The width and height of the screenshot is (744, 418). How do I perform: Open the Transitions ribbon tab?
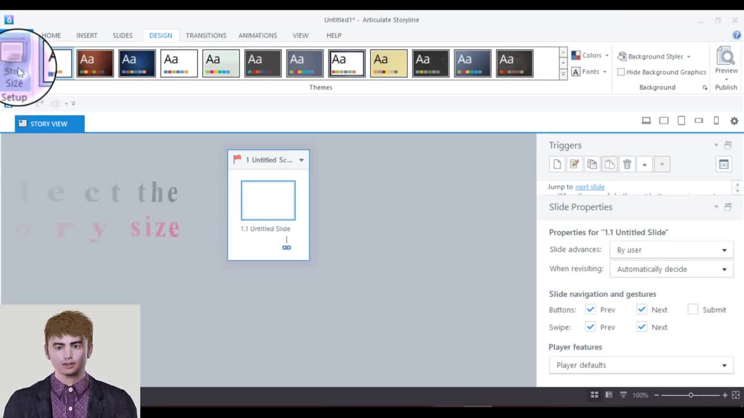(206, 35)
